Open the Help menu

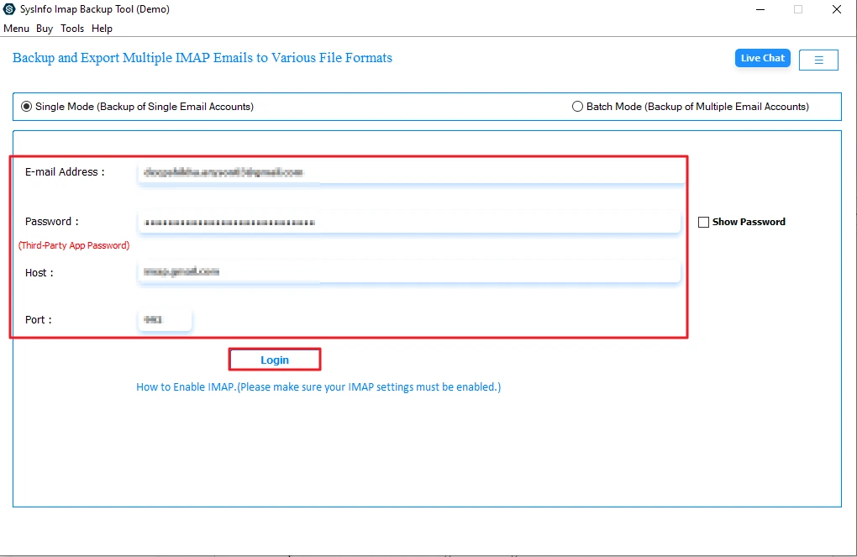coord(102,28)
